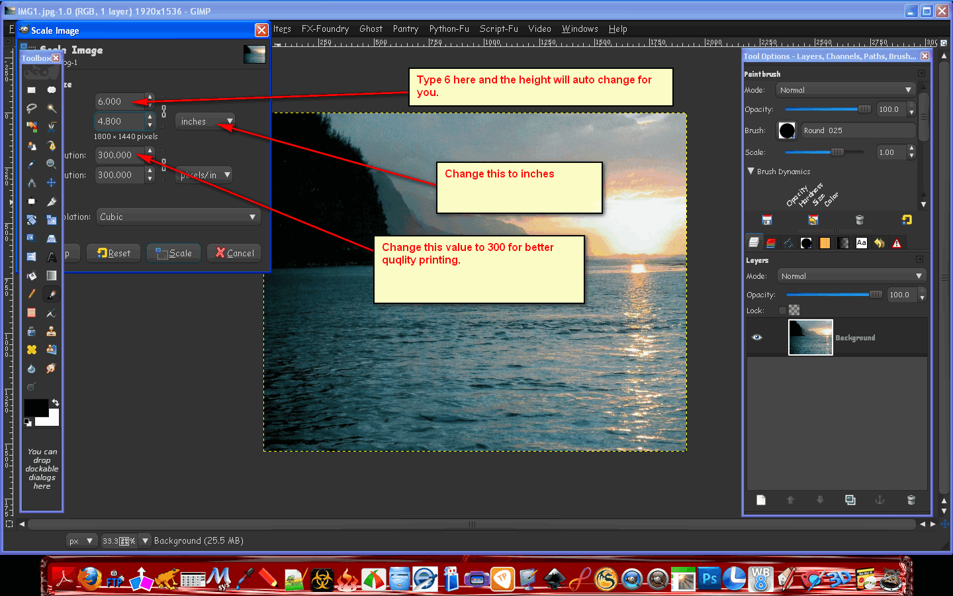Pick the Scale tool in Toolbox
Screen dimensions: 953x596
[x=51, y=220]
